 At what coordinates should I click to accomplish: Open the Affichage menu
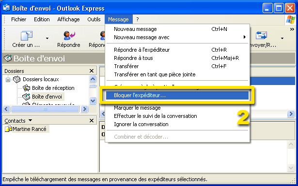pyautogui.click(x=69, y=19)
